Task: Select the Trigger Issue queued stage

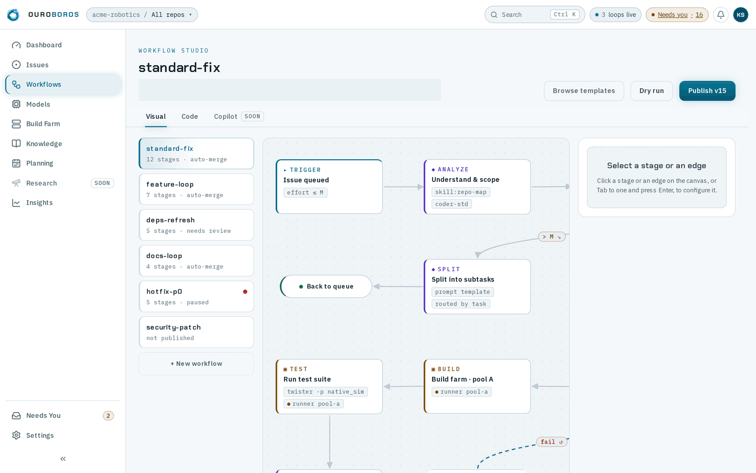Action: 329,187
